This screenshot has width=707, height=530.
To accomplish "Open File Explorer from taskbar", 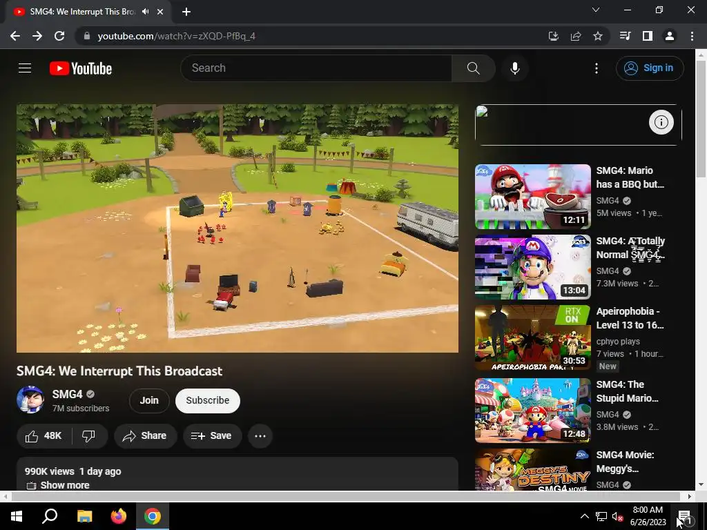I will coord(84,516).
